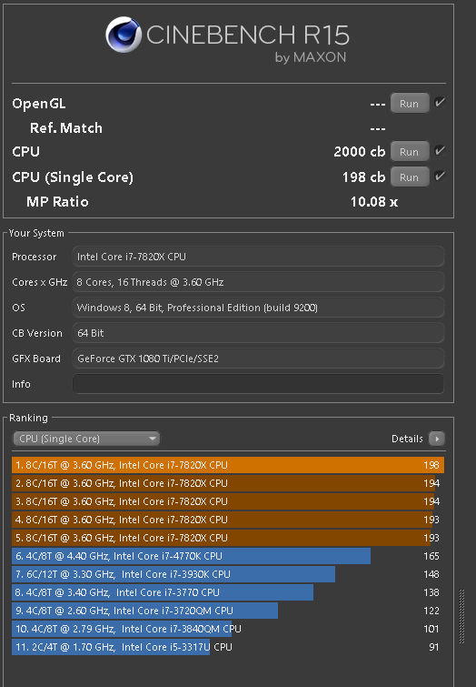Screen dimensions: 476x687
Task: Click into the Info text field
Action: 258,384
